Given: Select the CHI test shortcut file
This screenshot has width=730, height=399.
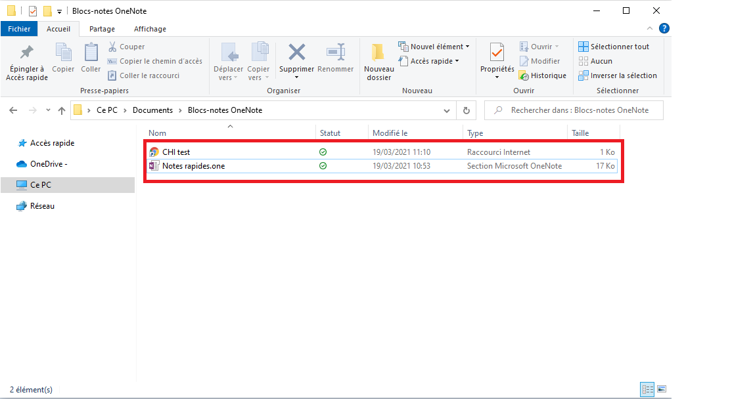Looking at the screenshot, I should click(x=176, y=152).
